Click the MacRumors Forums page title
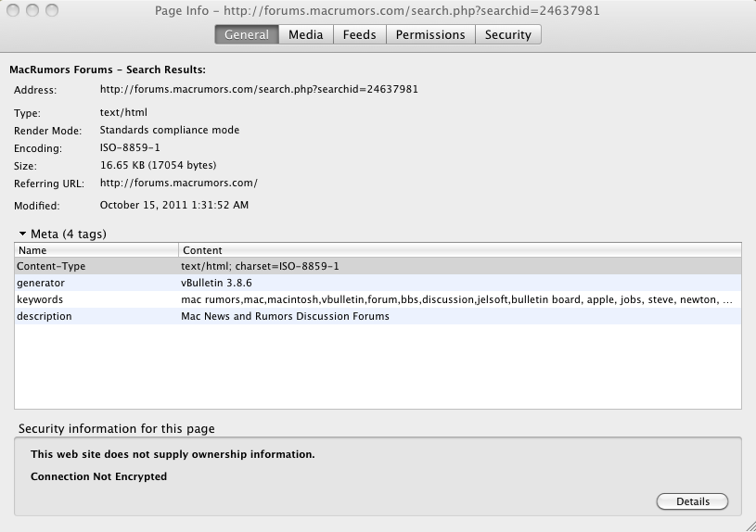This screenshot has width=756, height=532. click(108, 70)
